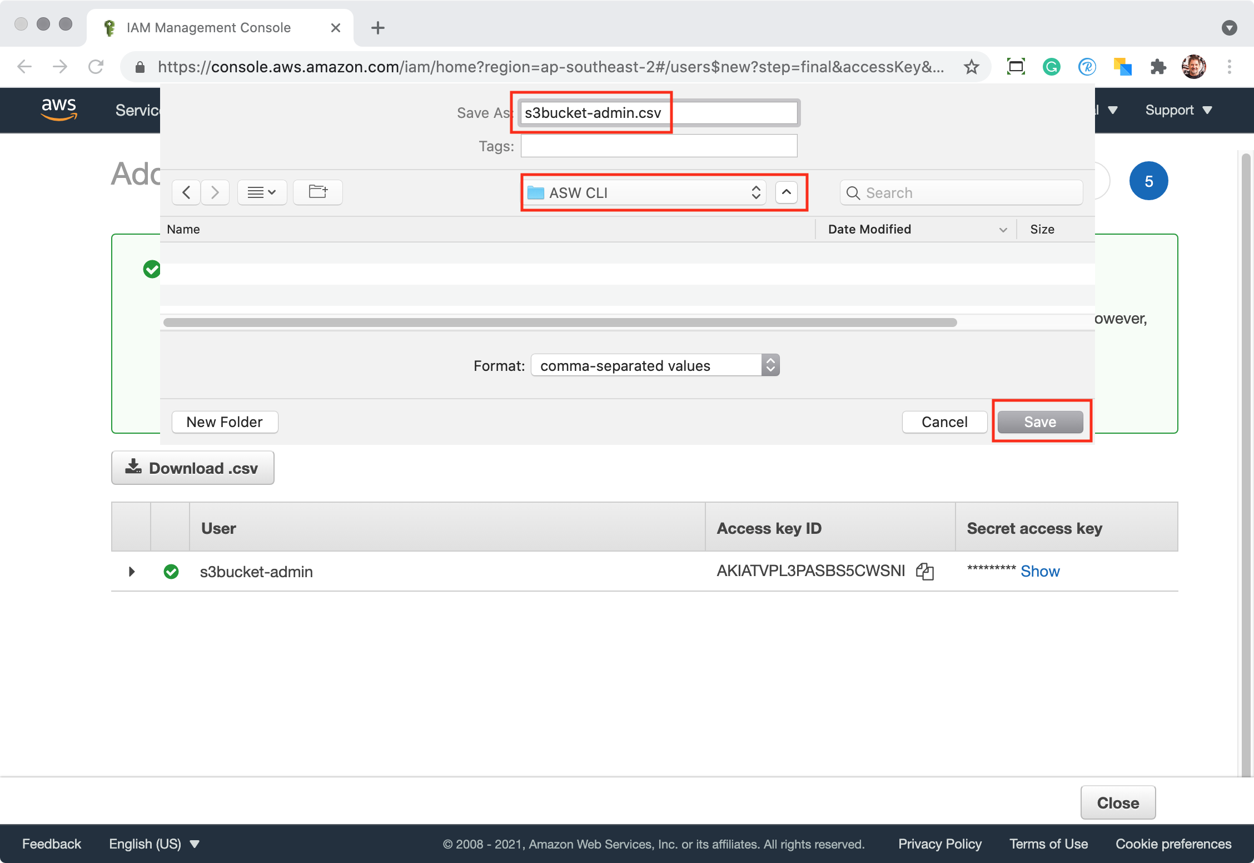Collapse the save dialog with chevron-up button
This screenshot has height=863, width=1254.
pos(786,192)
